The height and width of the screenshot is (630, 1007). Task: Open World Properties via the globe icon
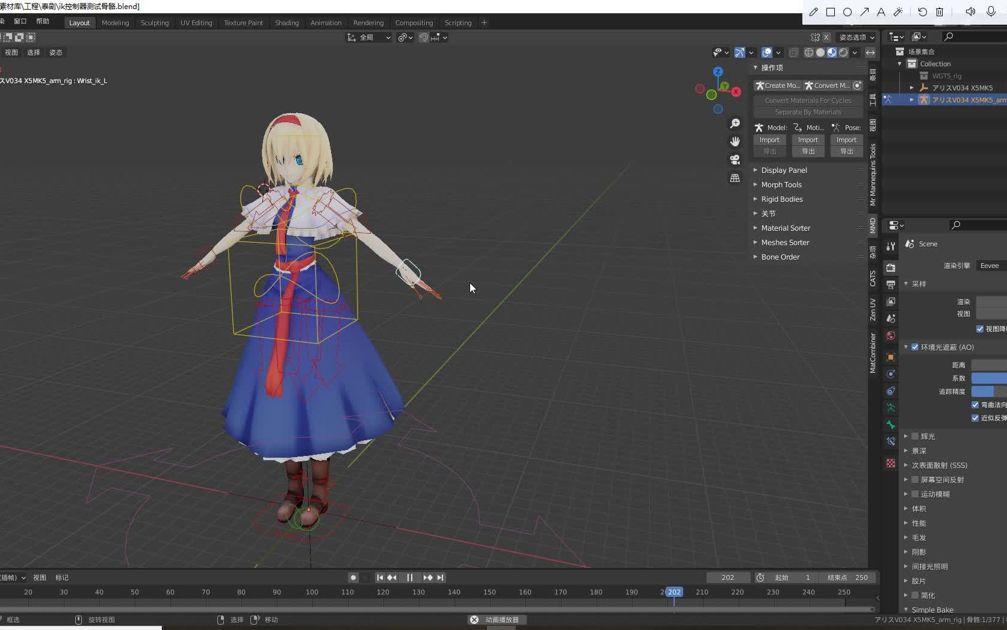[x=891, y=335]
